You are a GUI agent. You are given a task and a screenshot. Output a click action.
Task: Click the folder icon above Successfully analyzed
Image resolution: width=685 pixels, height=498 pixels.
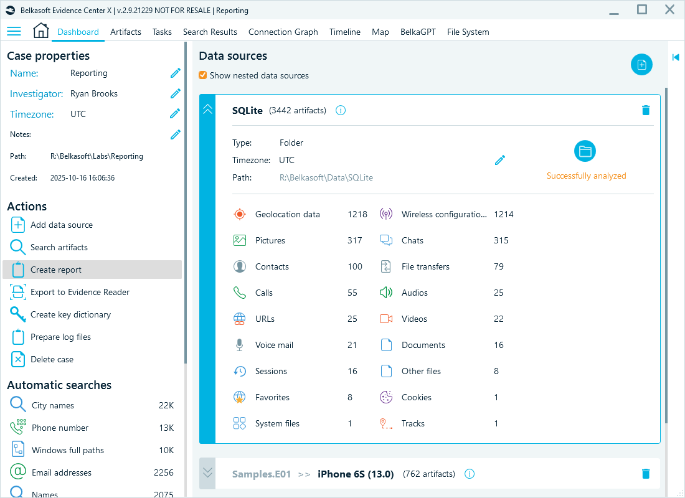(585, 150)
